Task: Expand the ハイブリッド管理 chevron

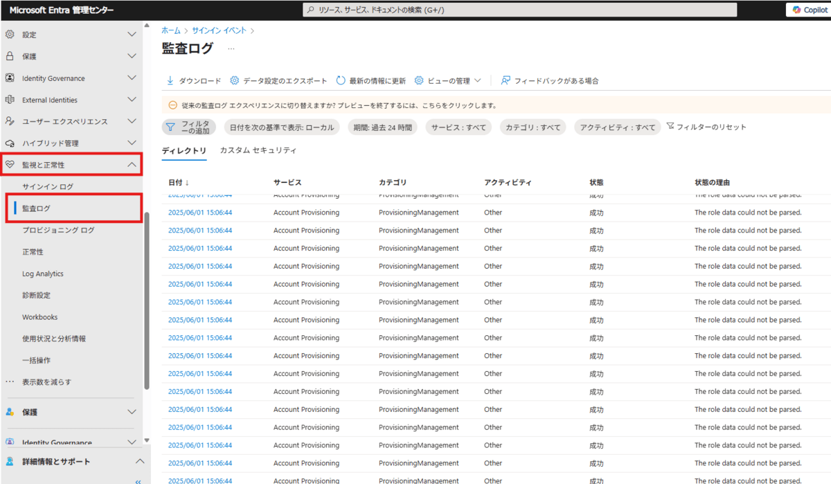Action: pyautogui.click(x=132, y=143)
